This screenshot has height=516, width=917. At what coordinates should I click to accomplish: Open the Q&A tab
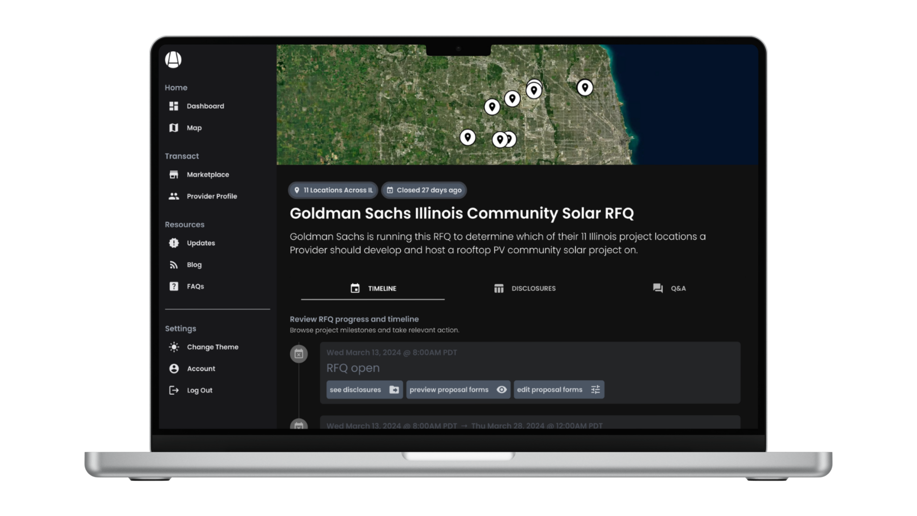point(669,289)
